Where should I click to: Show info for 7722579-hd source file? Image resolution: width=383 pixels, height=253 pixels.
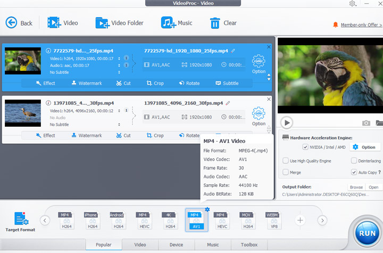(48, 51)
